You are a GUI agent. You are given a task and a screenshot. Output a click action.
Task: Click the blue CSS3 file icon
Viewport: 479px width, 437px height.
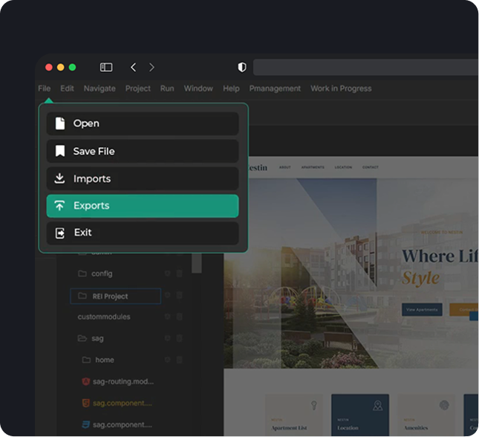coord(86,425)
